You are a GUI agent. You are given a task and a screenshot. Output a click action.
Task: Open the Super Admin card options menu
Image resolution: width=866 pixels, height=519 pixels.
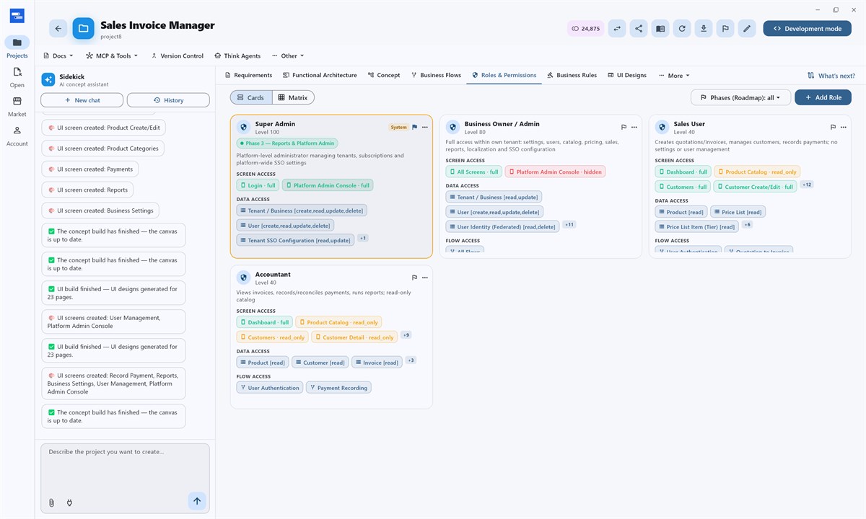(x=425, y=127)
